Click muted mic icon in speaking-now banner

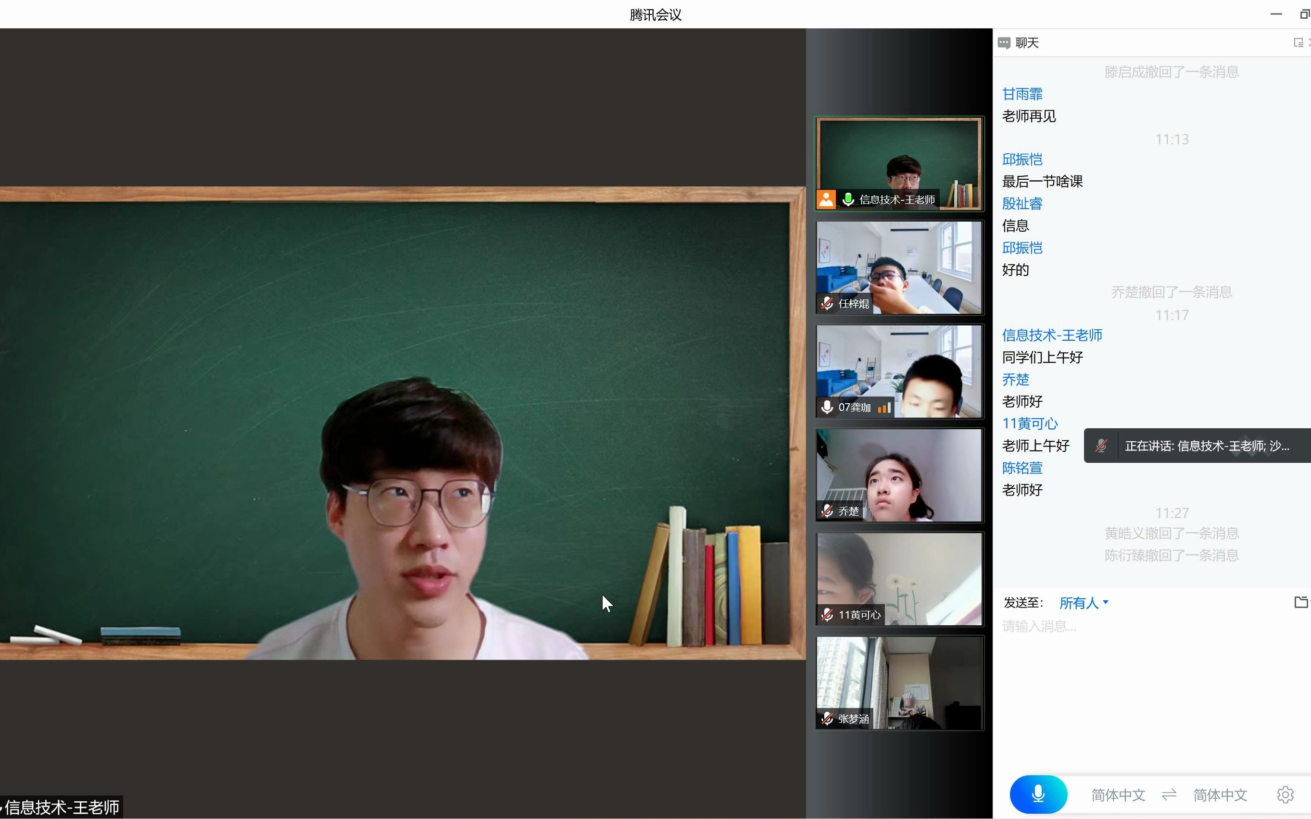coord(1101,446)
